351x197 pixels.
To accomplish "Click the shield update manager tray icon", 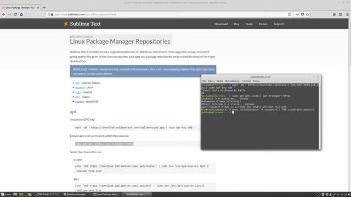I will [323, 195].
